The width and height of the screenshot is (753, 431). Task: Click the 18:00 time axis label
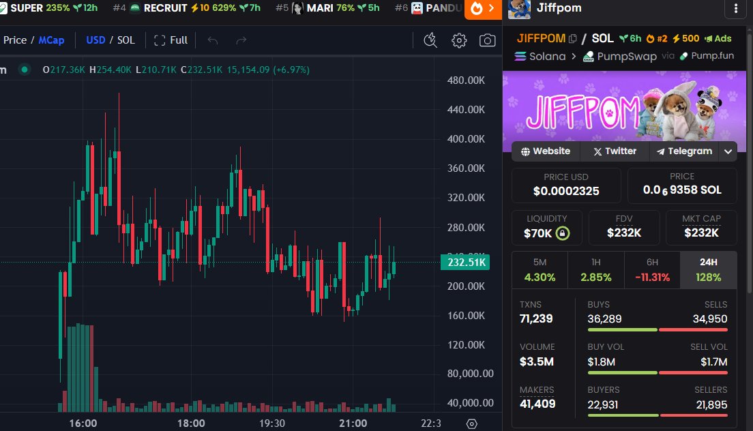[191, 423]
